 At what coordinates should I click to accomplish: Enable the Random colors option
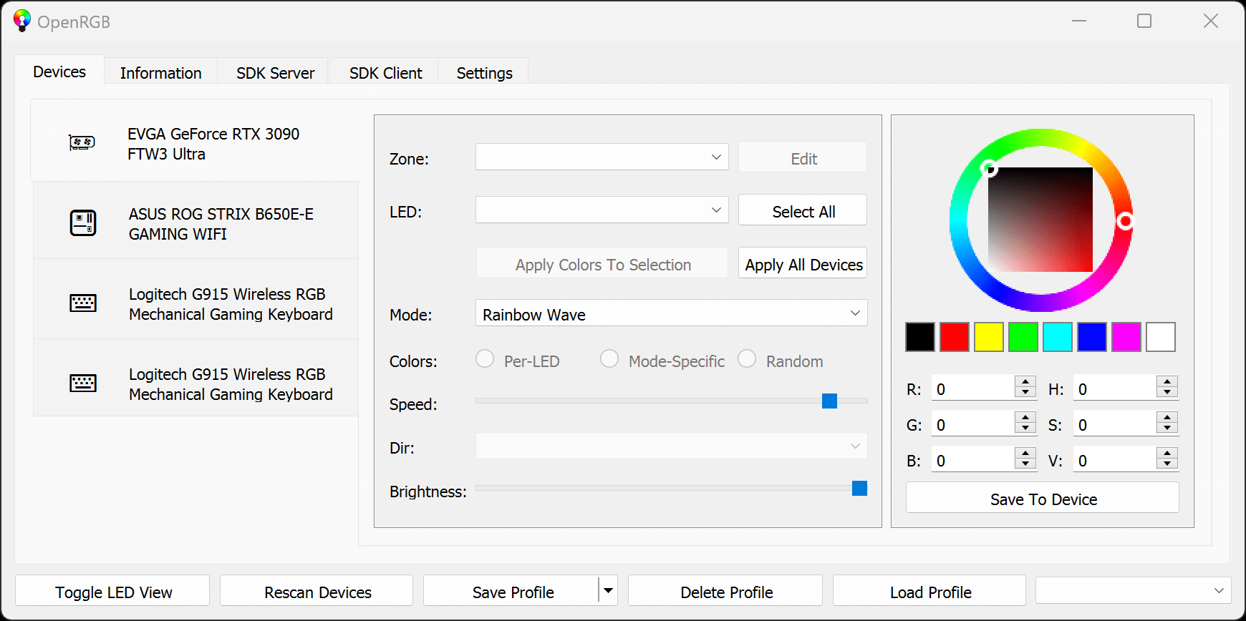[x=747, y=359]
